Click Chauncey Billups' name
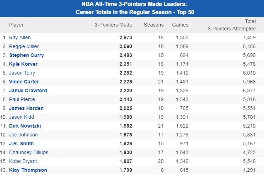 point(29,152)
